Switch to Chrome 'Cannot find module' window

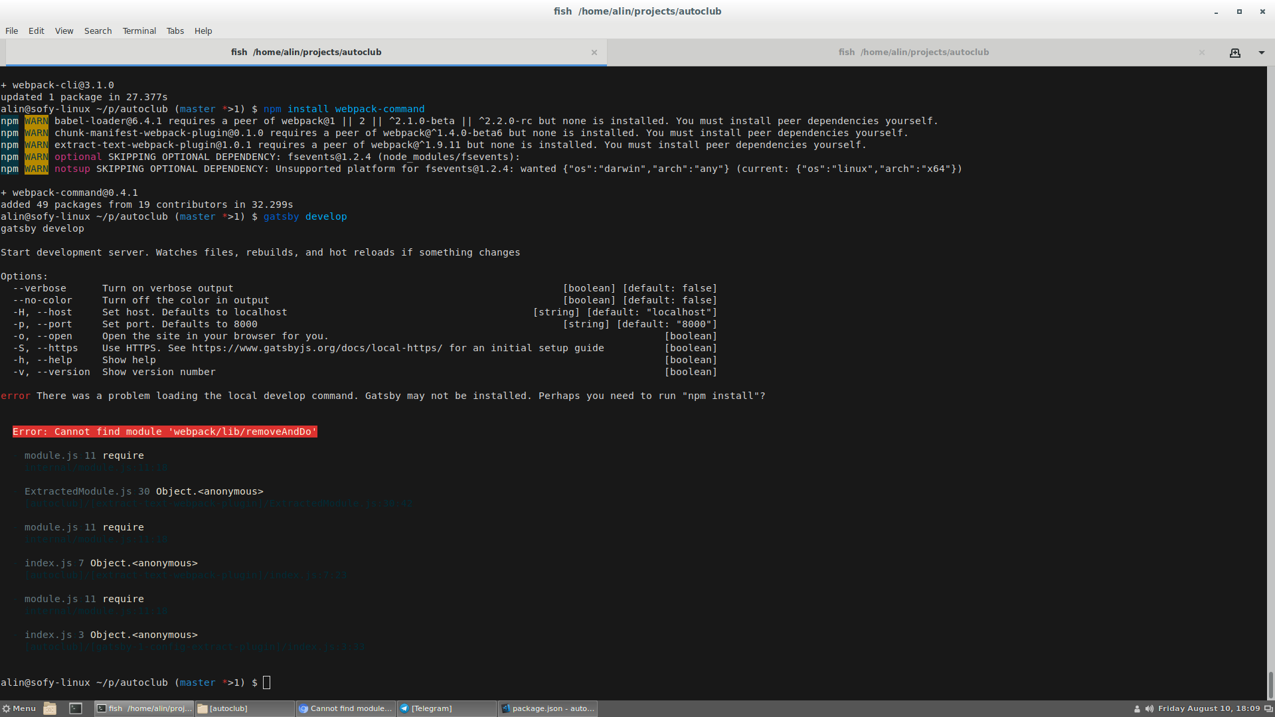click(346, 708)
